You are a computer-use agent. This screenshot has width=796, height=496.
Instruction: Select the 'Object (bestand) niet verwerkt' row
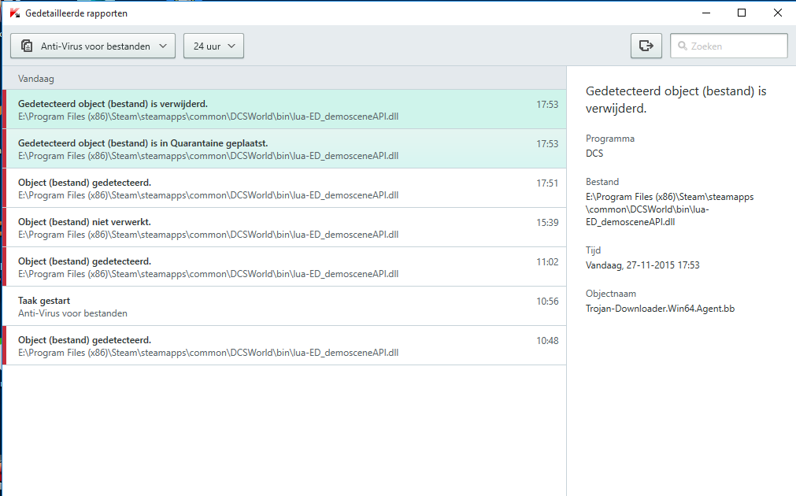(x=284, y=228)
